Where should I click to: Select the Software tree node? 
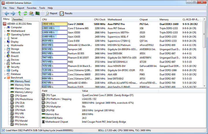pos(16,63)
